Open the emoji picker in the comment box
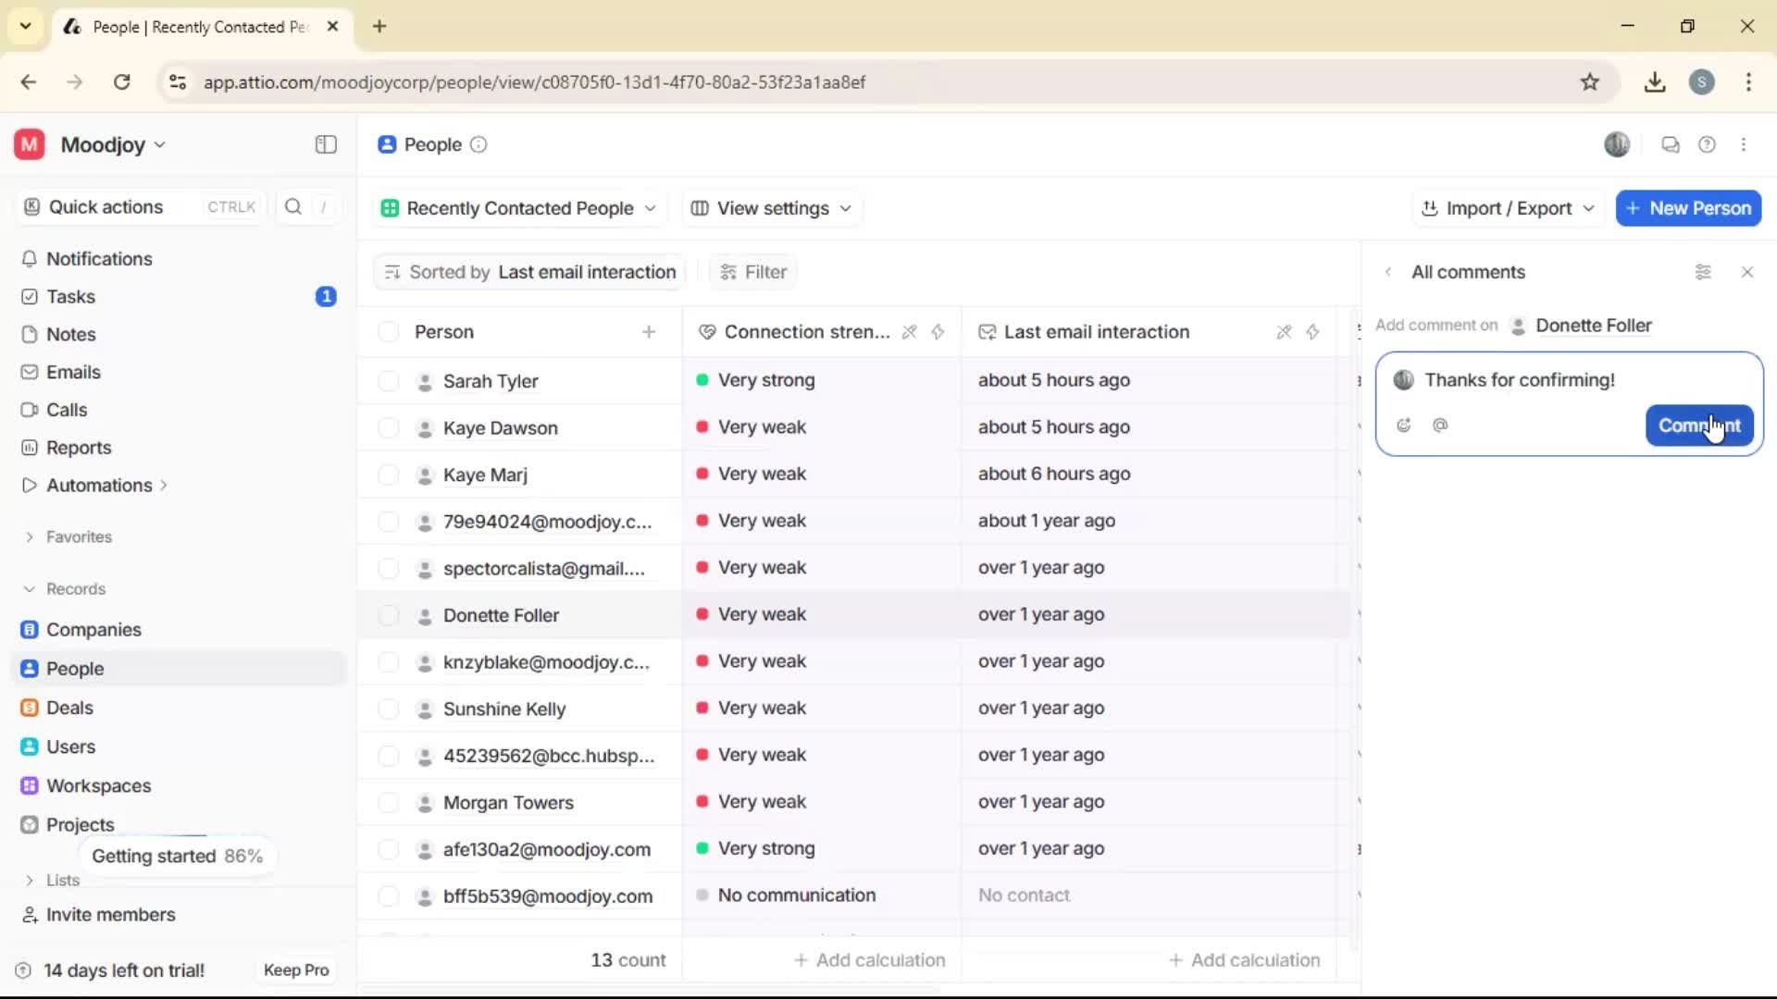Image resolution: width=1777 pixels, height=999 pixels. tap(1403, 425)
